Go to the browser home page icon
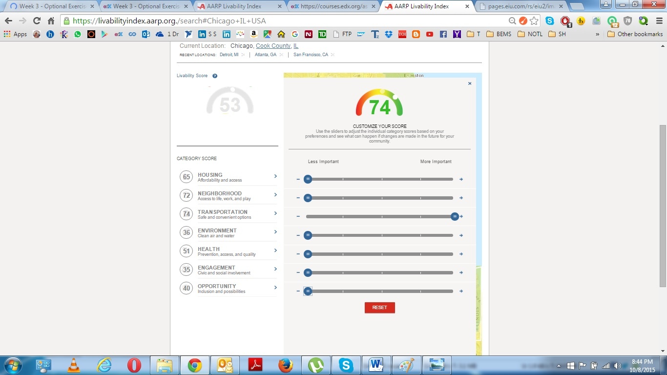Screen dimensions: 667x375 51,21
